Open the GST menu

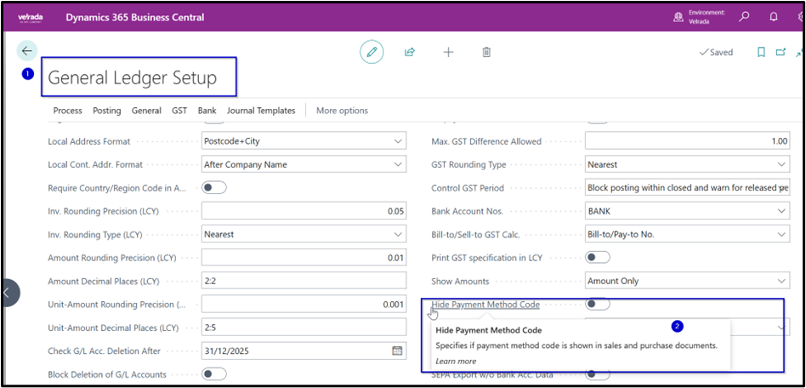(179, 111)
